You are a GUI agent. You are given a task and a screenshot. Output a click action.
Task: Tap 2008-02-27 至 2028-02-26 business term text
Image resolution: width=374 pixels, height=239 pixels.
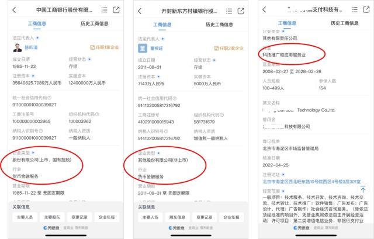292,71
